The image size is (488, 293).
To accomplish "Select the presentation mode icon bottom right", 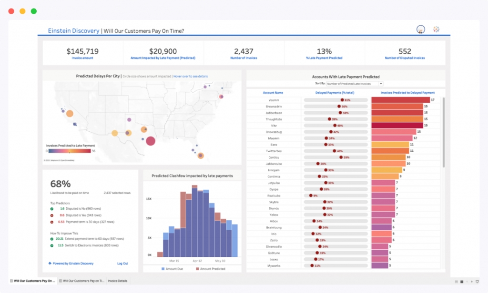I will (x=462, y=282).
